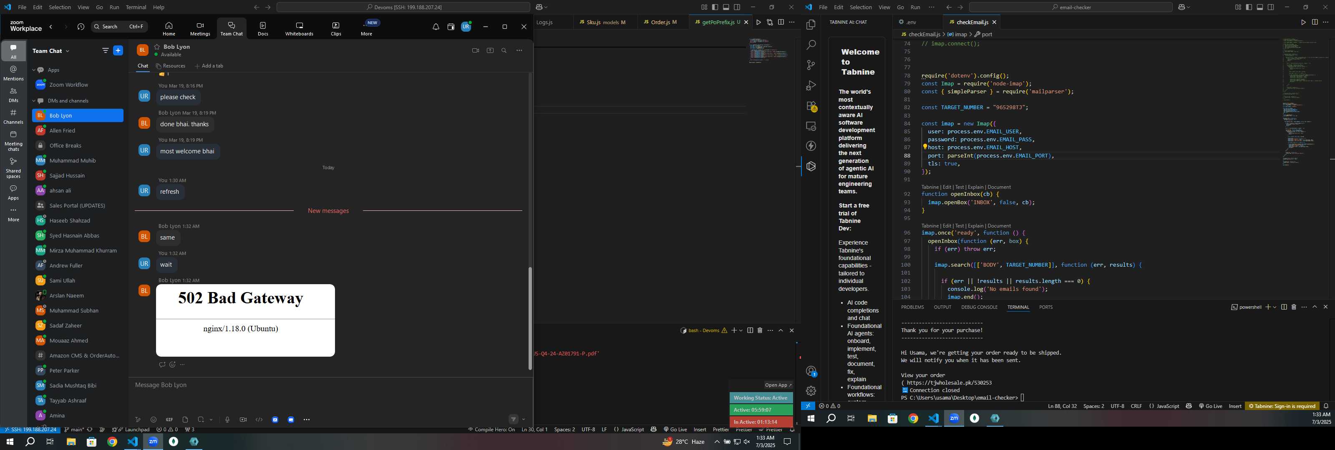Screen dimensions: 1335x450
Task: Switch to Resources tab
Action: point(171,66)
